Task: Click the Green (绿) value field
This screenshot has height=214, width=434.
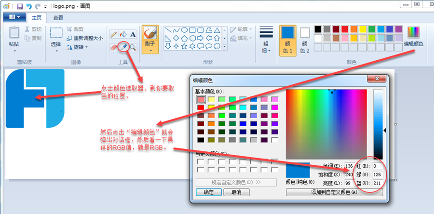Action: (x=378, y=174)
